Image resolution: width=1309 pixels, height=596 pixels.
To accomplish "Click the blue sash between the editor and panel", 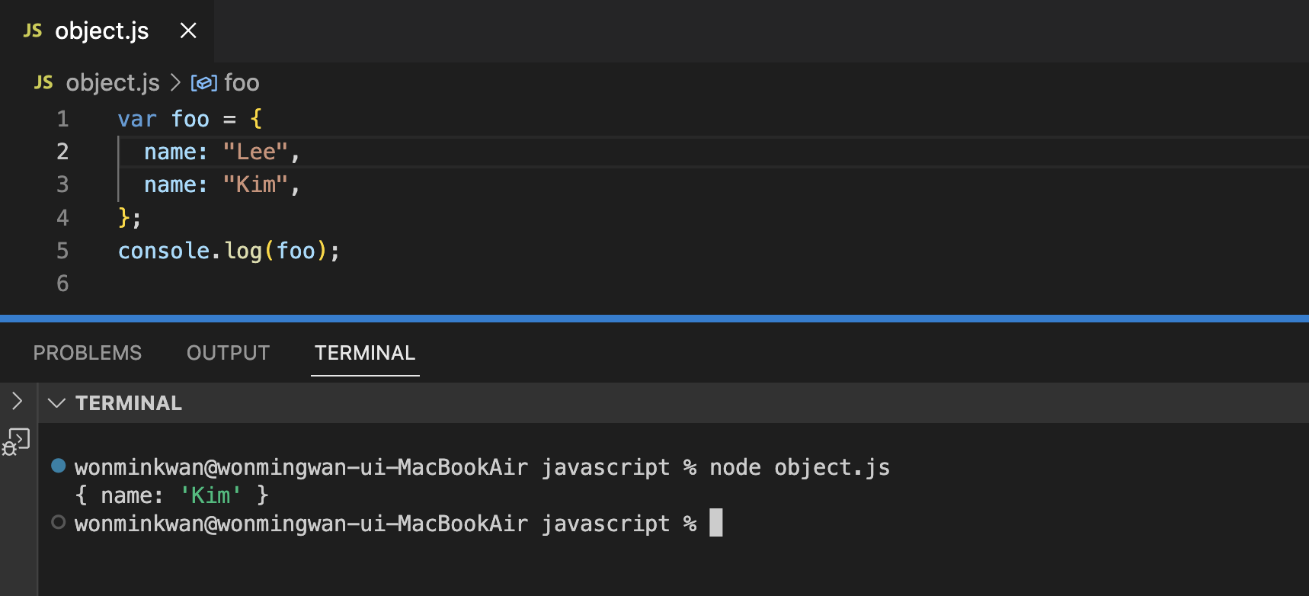I will [x=654, y=319].
